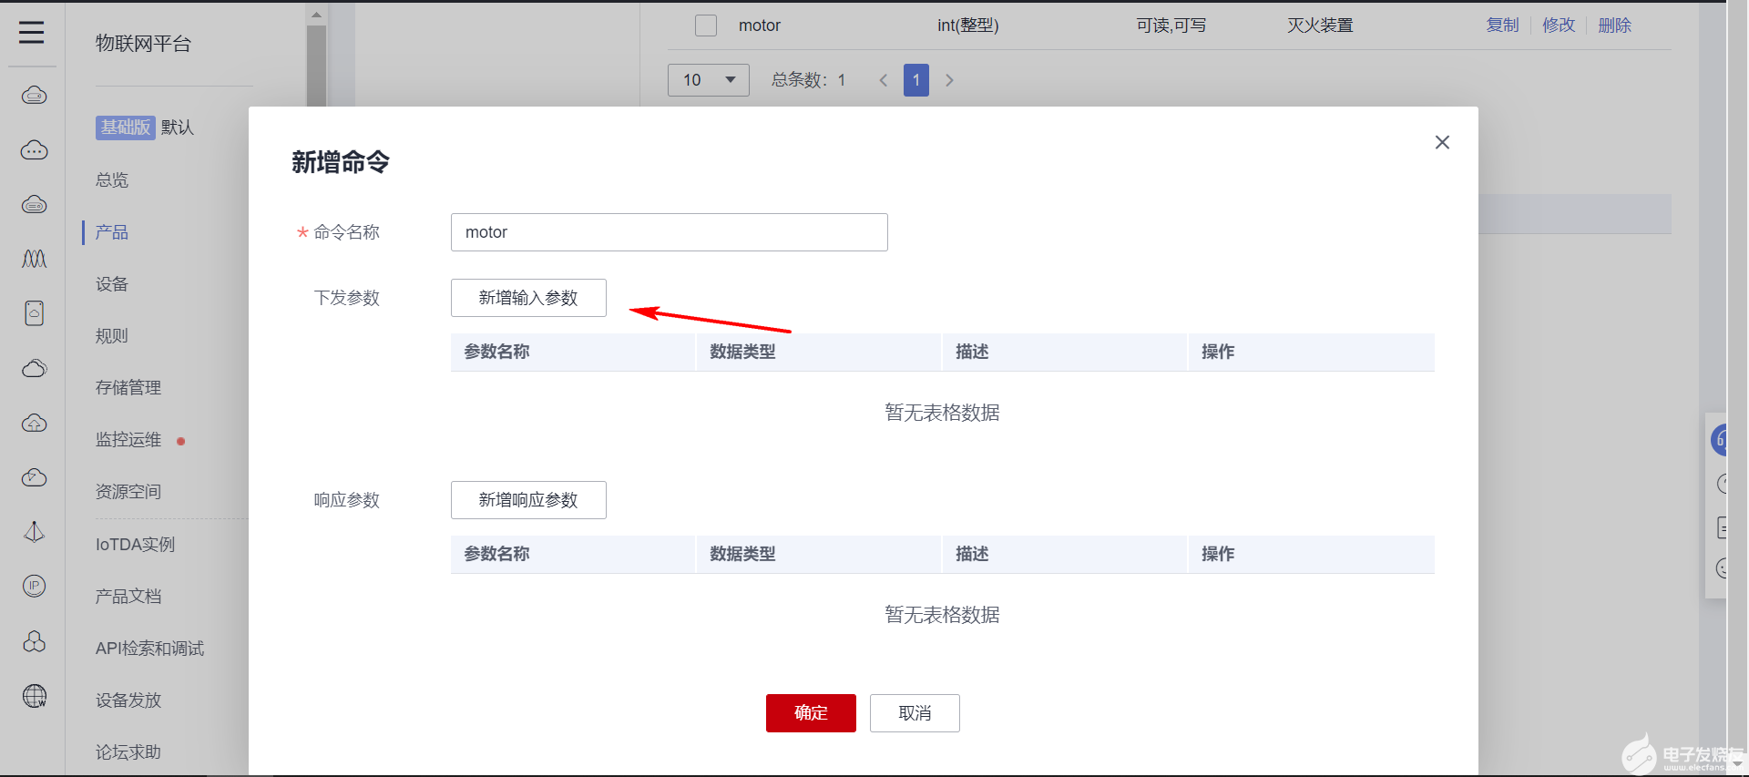Click the 物联网平台 title
The height and width of the screenshot is (777, 1749).
point(143,44)
